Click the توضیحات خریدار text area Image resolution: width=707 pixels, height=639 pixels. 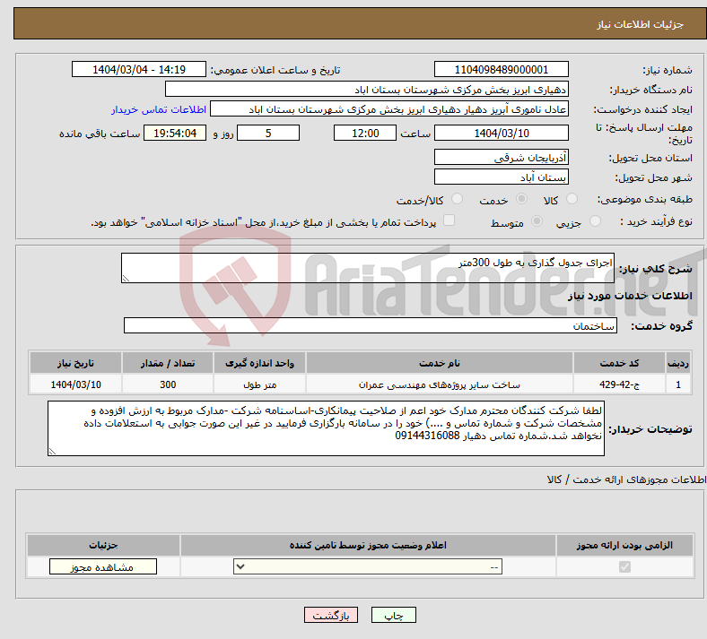click(326, 428)
